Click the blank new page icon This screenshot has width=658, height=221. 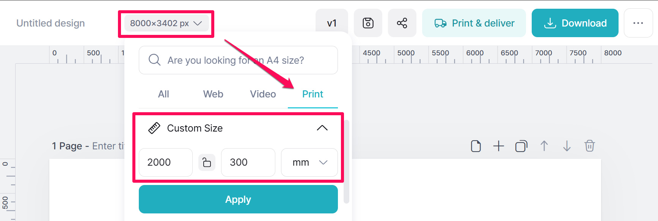(x=476, y=146)
